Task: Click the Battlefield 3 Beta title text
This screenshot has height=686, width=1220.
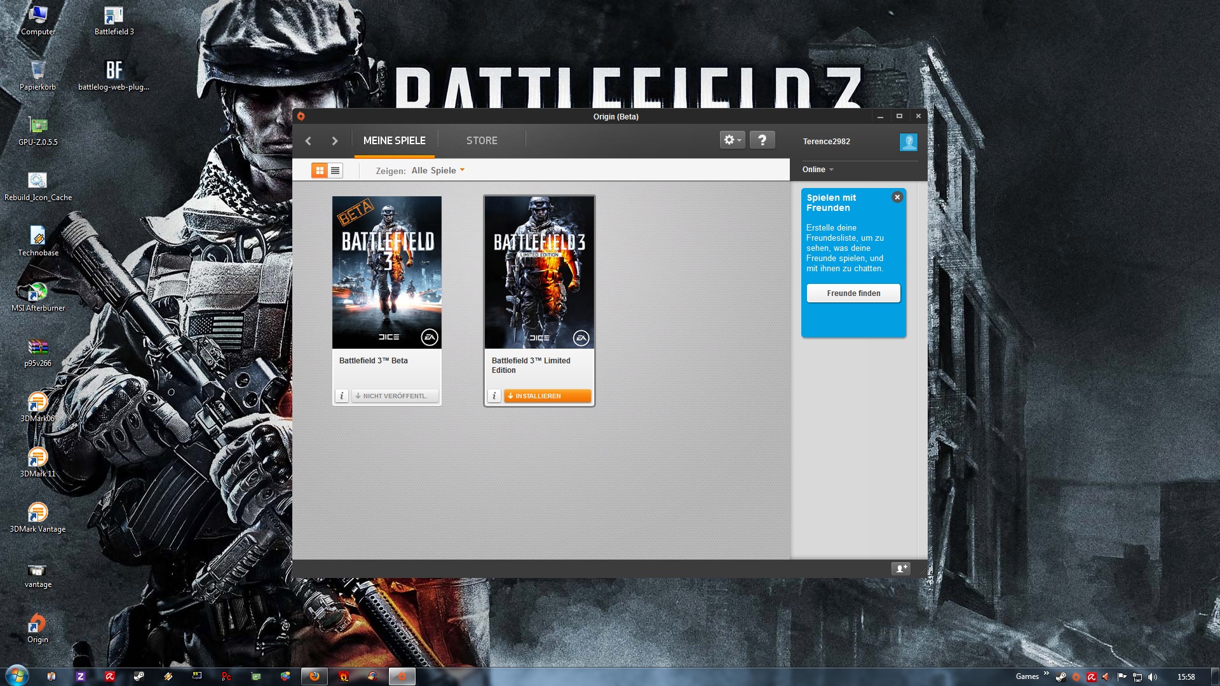Action: [x=374, y=361]
